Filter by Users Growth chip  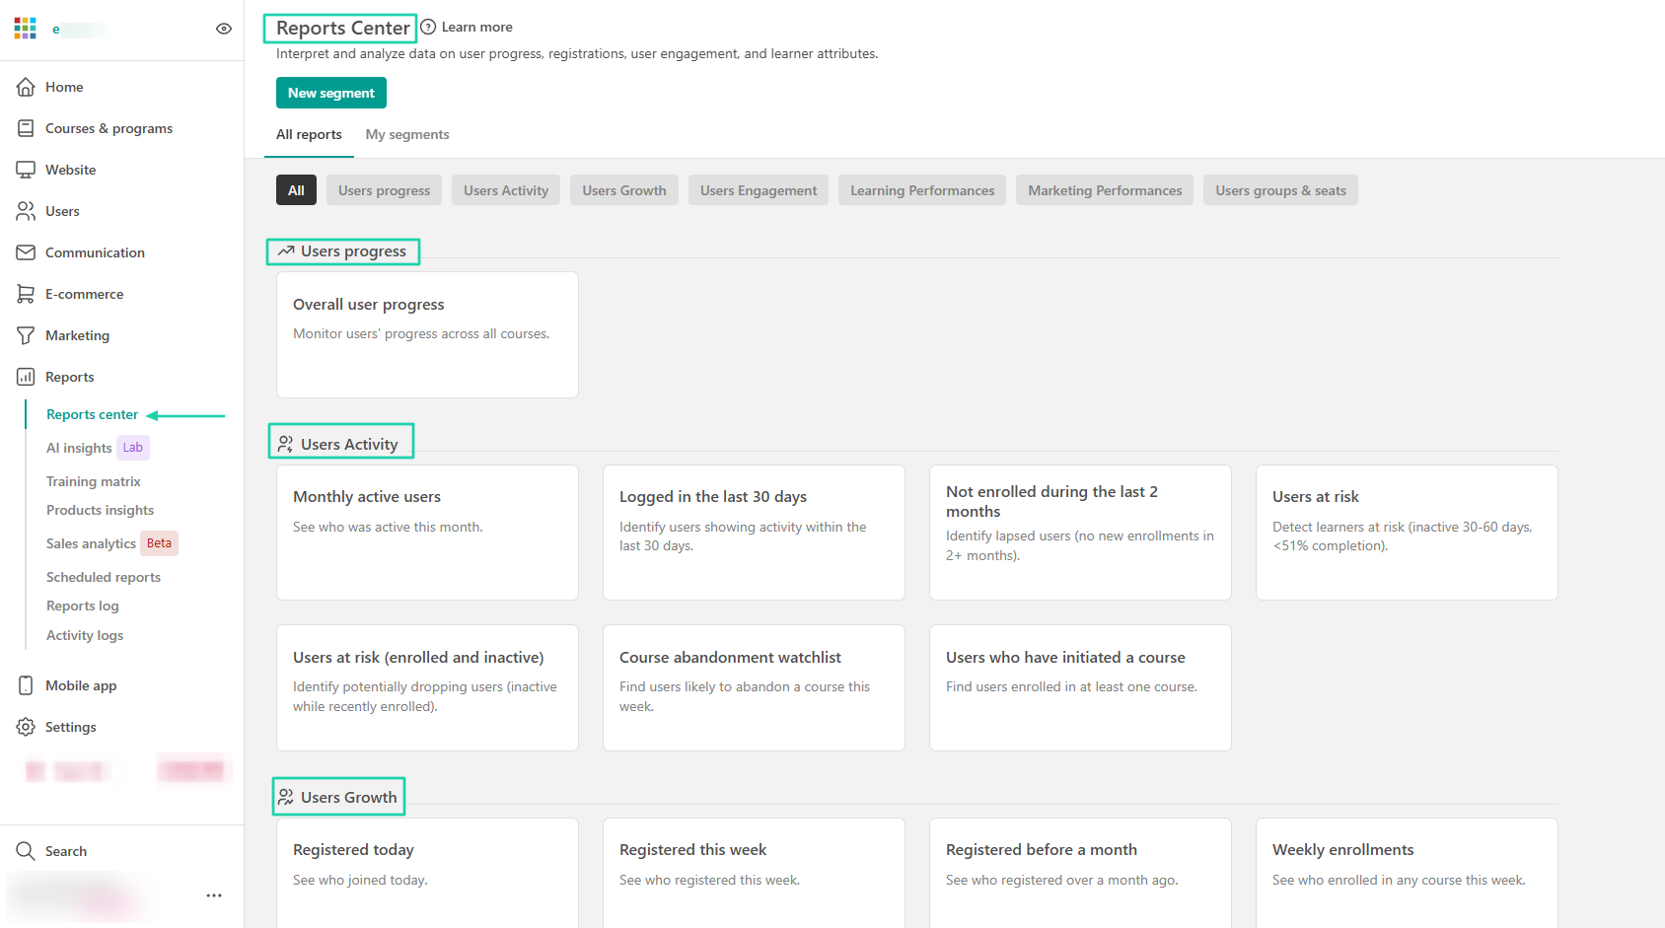[x=624, y=190]
